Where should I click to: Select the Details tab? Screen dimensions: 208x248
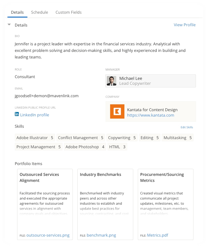(x=17, y=12)
